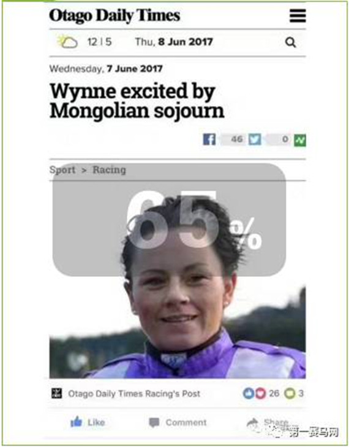Share article via Twitter icon

[x=255, y=139]
